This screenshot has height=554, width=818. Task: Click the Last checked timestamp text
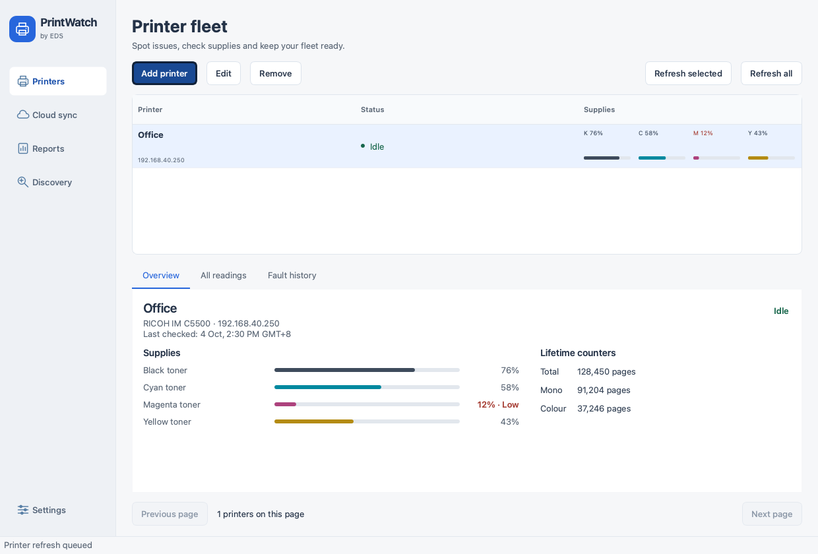click(217, 334)
